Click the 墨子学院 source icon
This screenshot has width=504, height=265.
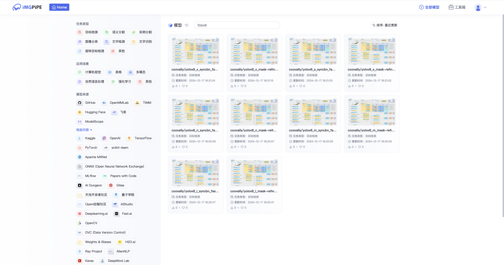click(x=116, y=195)
